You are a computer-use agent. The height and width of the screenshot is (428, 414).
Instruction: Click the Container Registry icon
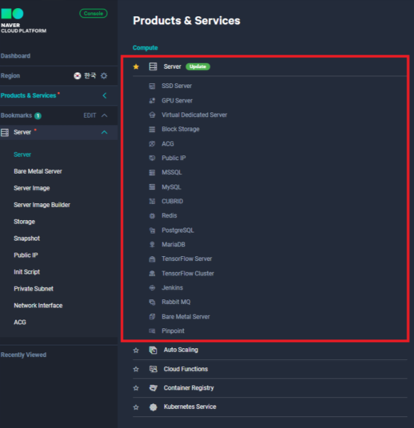click(153, 388)
